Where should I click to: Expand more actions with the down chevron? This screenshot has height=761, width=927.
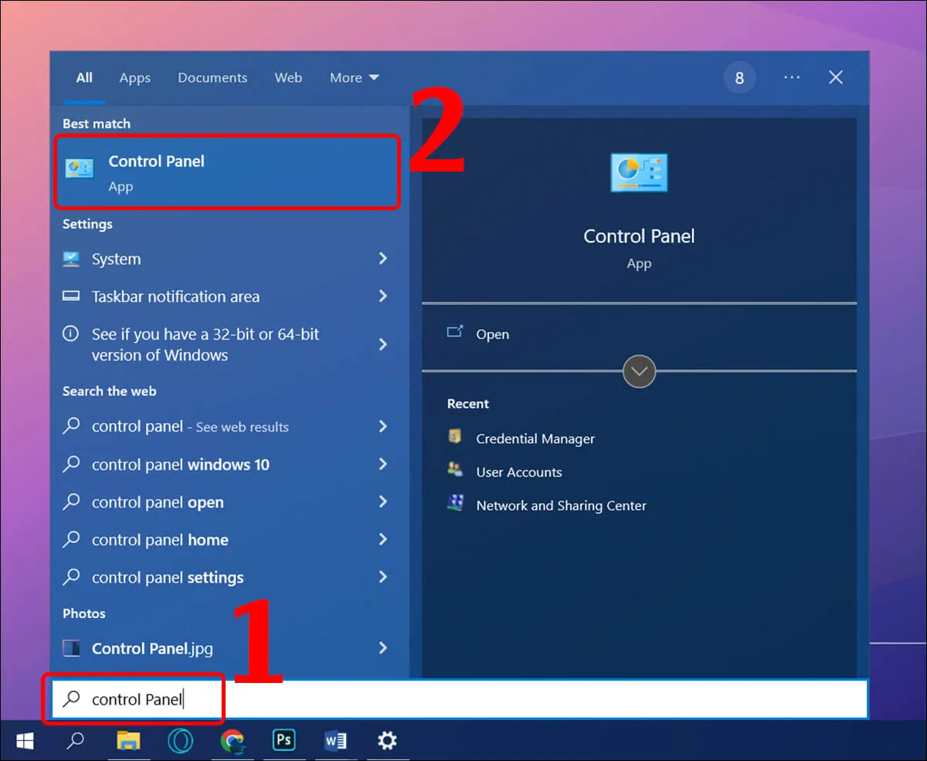click(639, 372)
